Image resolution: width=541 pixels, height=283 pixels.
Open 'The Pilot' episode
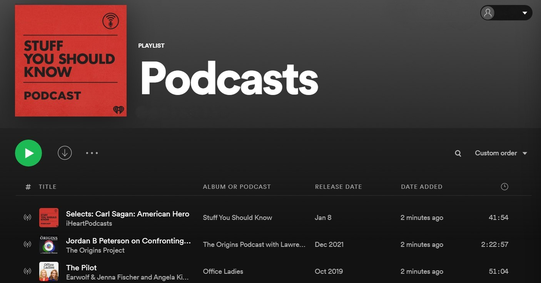coord(82,268)
